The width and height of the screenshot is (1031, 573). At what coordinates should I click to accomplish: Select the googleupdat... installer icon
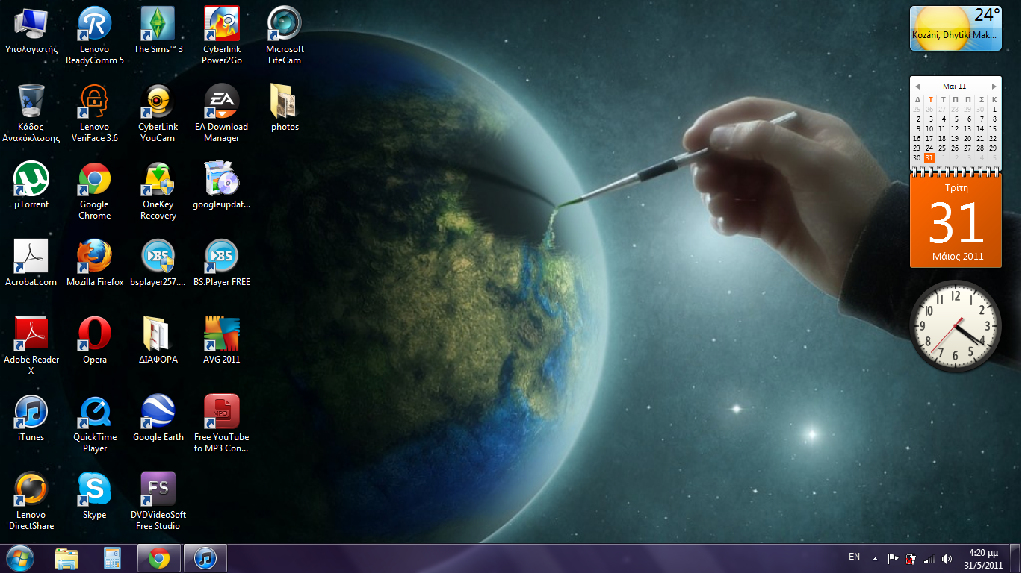(222, 186)
